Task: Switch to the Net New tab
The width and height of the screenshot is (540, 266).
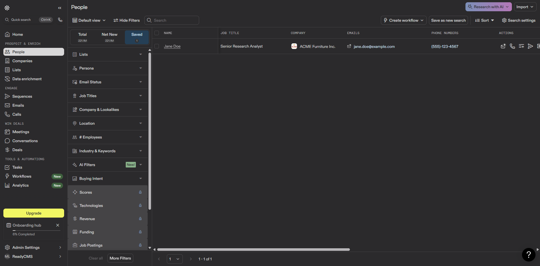Action: [109, 37]
